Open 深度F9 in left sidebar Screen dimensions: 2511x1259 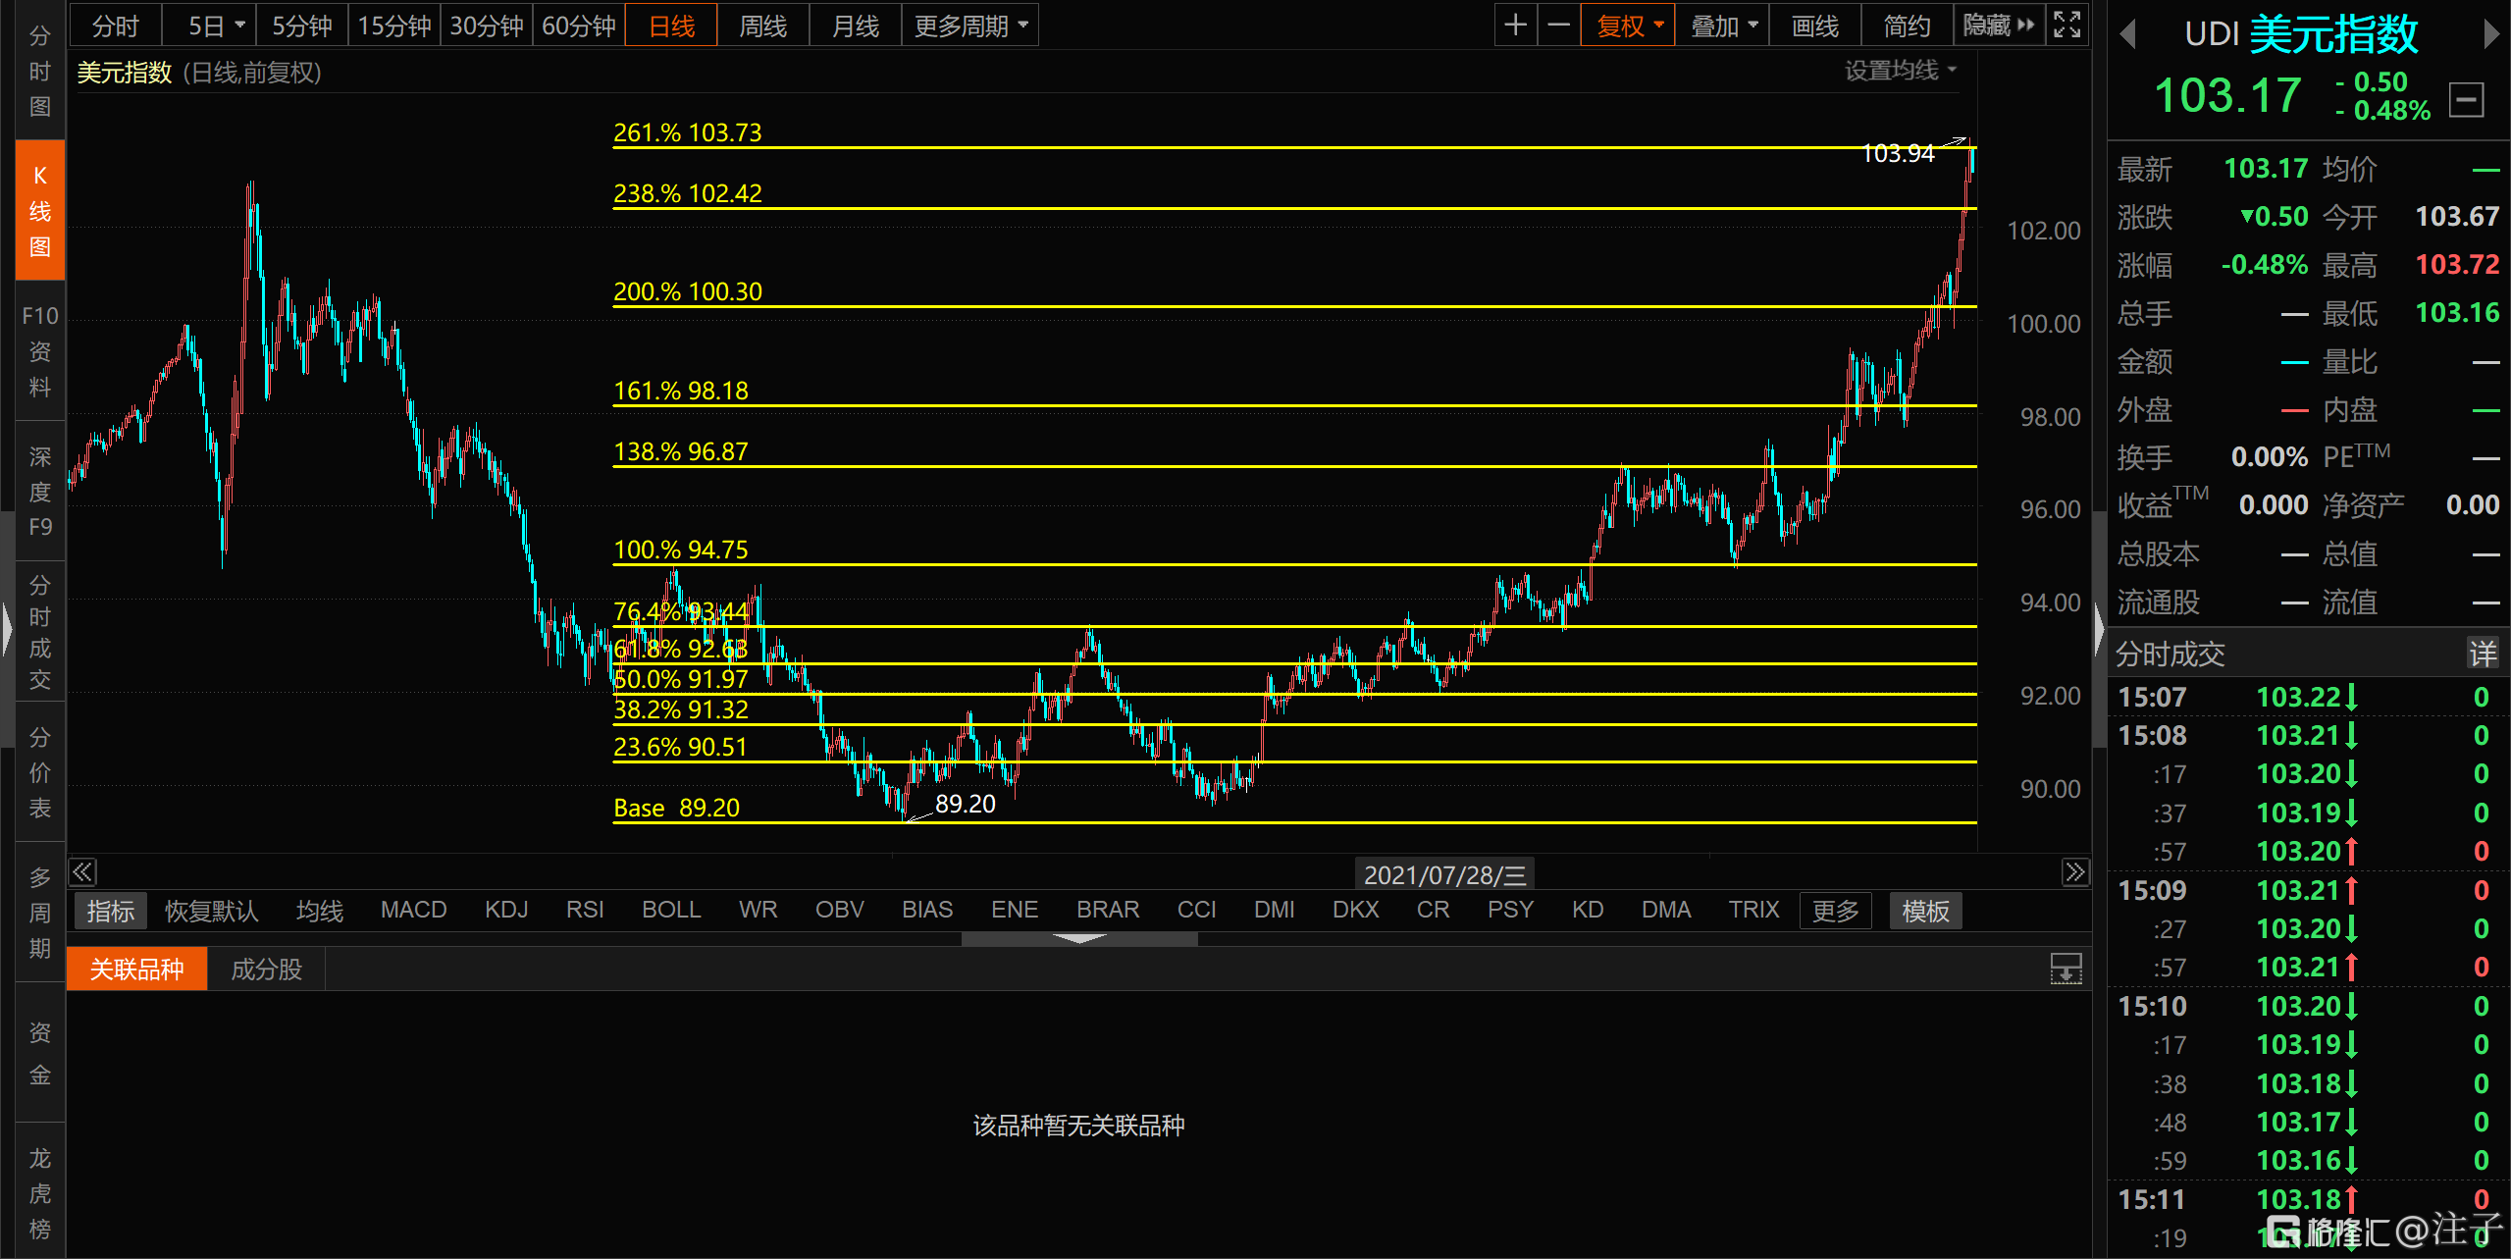pyautogui.click(x=39, y=491)
